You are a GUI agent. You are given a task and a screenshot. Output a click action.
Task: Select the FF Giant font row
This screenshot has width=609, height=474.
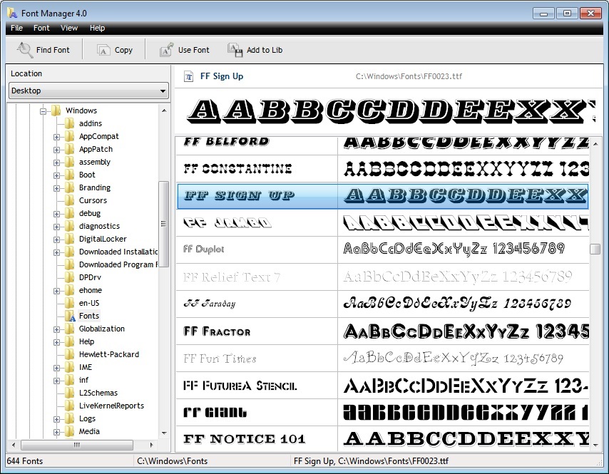coord(382,413)
